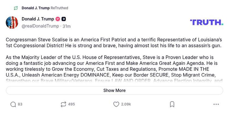Click the black plus badge beside the name
The height and width of the screenshot is (115, 229).
click(x=64, y=19)
